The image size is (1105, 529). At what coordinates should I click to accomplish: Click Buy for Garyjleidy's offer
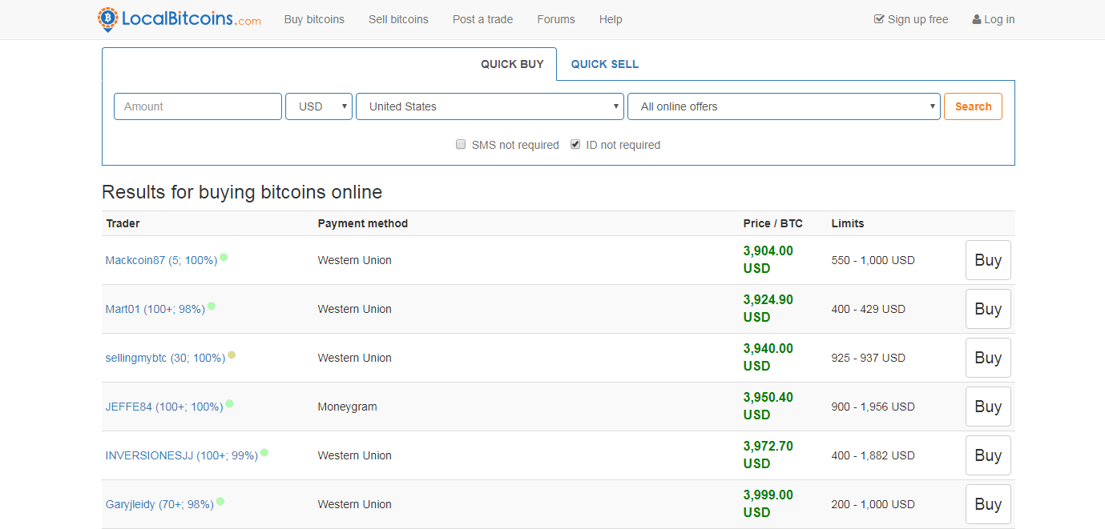988,504
